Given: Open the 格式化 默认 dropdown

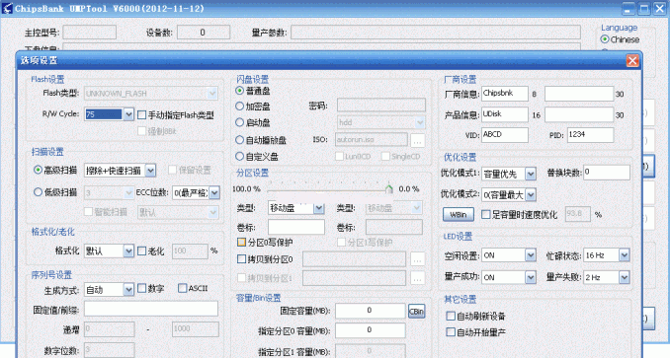Looking at the screenshot, I should tap(128, 251).
